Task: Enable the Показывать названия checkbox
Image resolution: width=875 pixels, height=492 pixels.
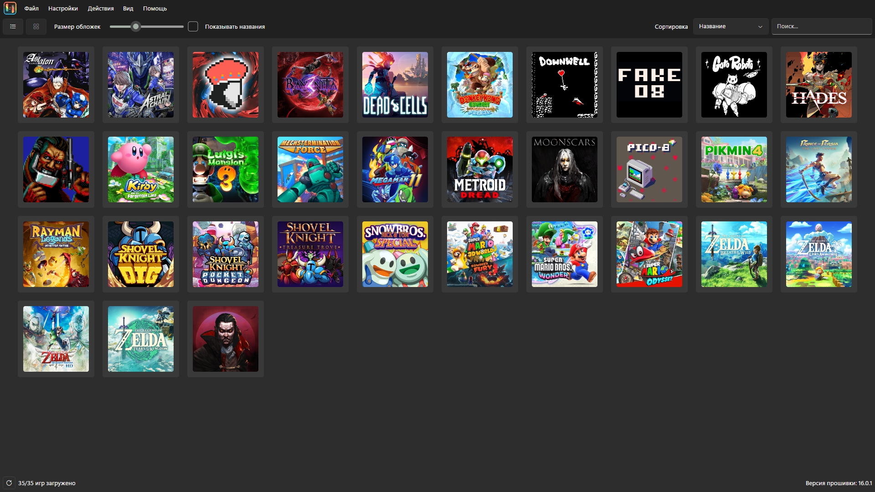Action: (x=193, y=26)
